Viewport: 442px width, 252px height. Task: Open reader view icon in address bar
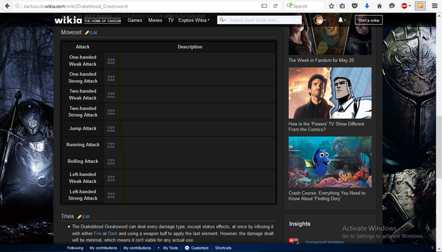[264, 6]
